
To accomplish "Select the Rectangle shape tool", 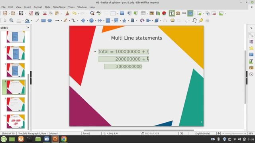I will click(x=43, y=20).
